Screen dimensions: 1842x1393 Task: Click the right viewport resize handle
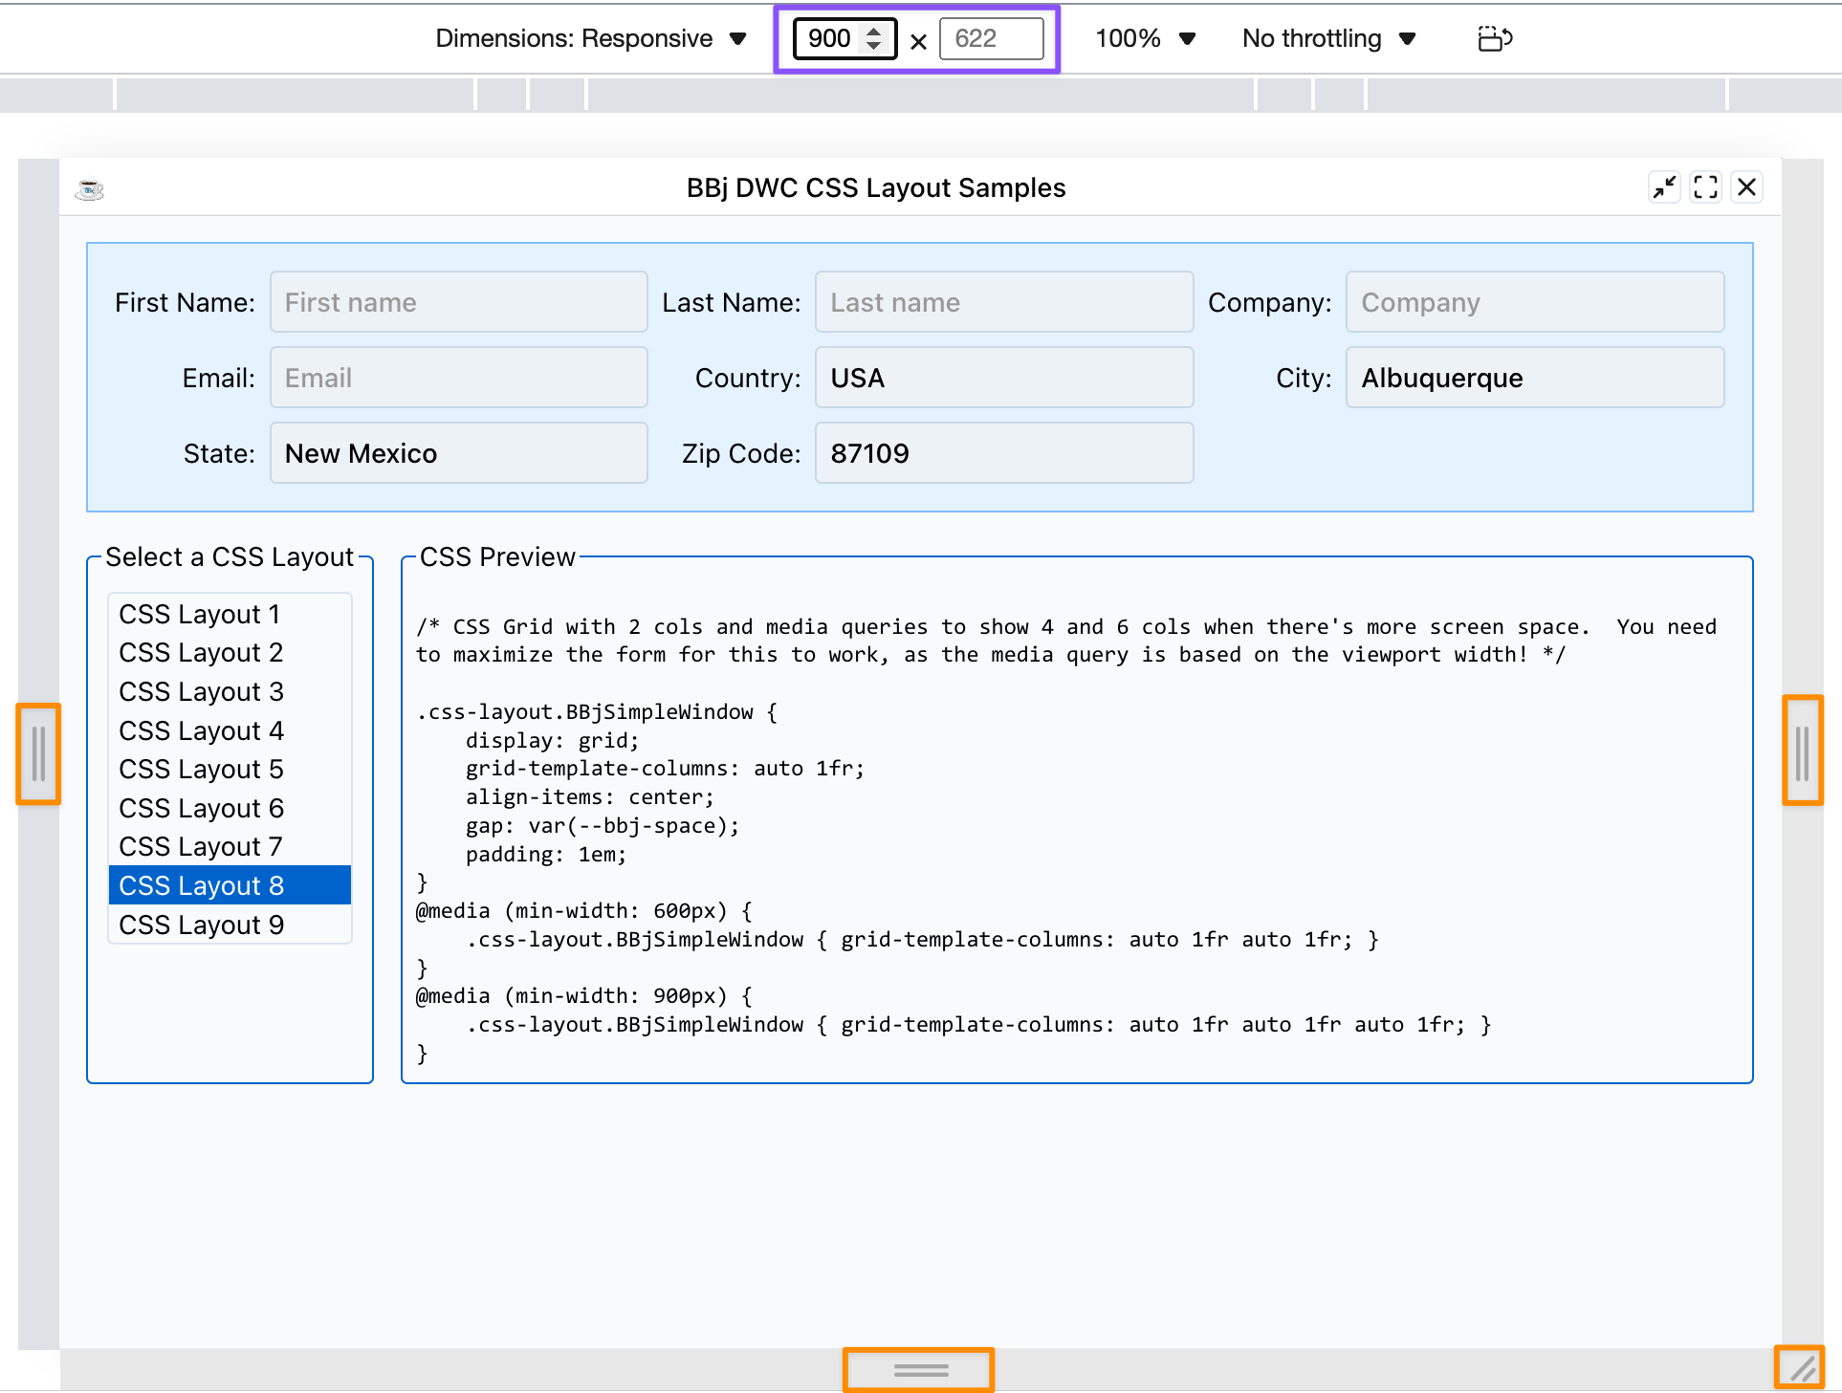point(1802,751)
